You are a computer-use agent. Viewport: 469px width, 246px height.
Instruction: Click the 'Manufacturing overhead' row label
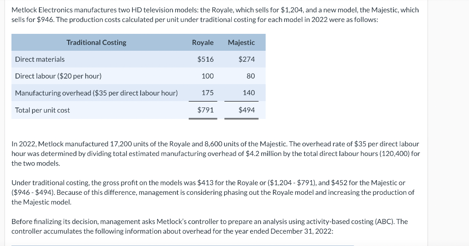(96, 93)
